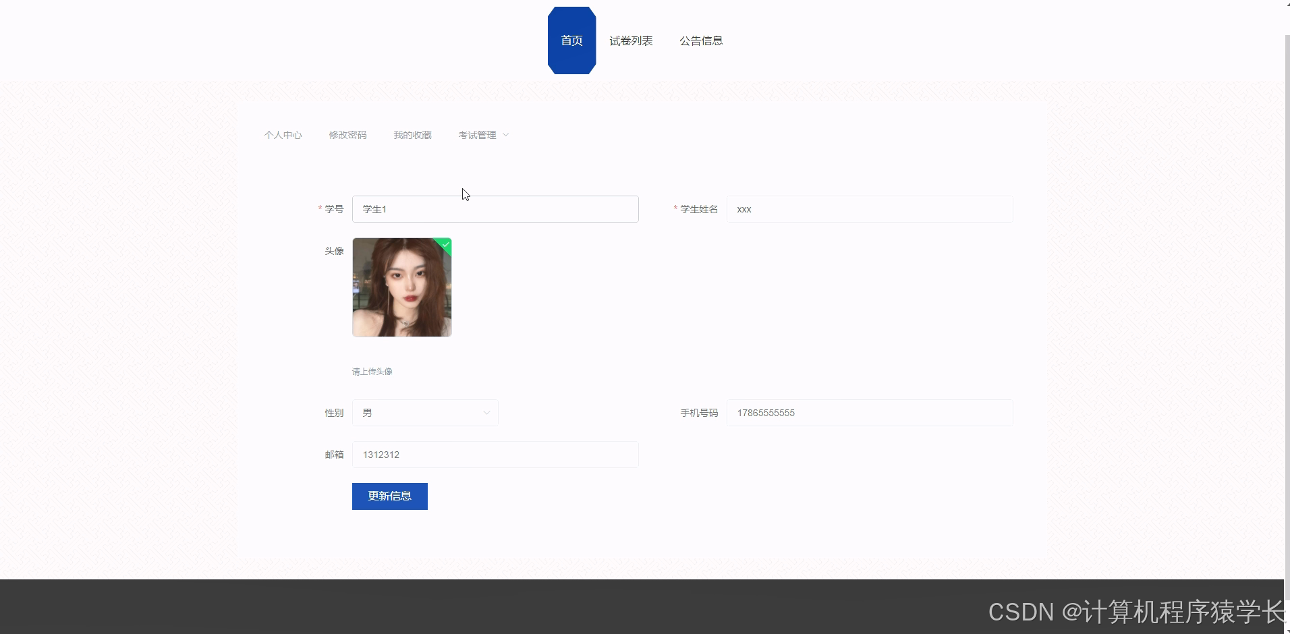The height and width of the screenshot is (634, 1290).
Task: Open the gender dropdown showing 男
Action: click(425, 412)
